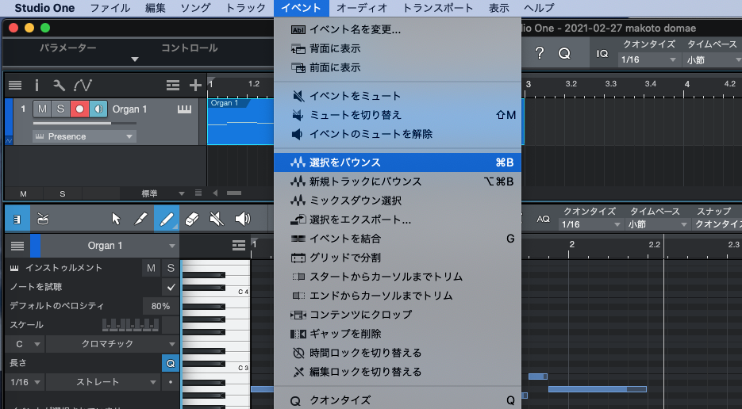Choose 選択をエクスポート... menu entry
Screen dimensions: 742x409
pyautogui.click(x=398, y=220)
